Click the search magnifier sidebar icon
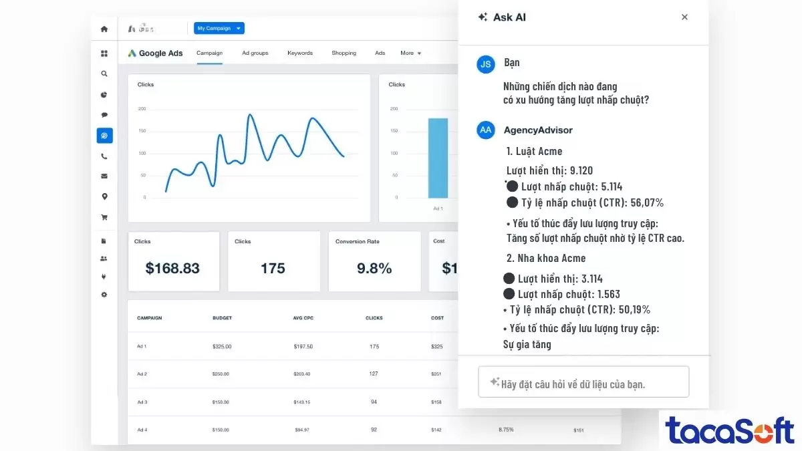This screenshot has width=802, height=451. point(104,74)
